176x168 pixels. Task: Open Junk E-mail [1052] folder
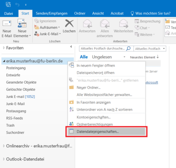pos(21,97)
